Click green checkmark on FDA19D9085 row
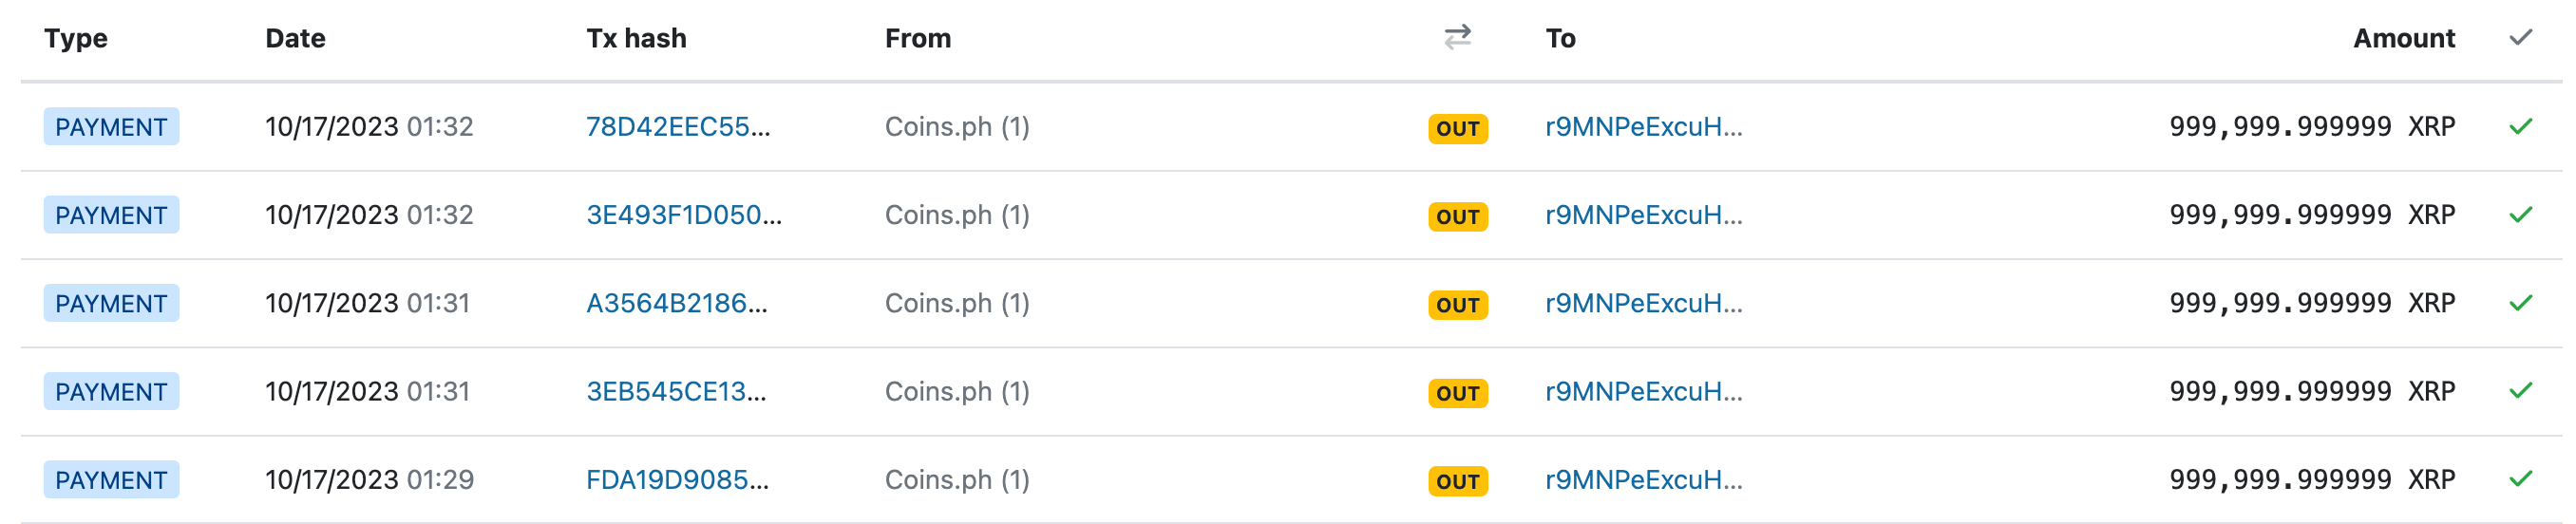Screen dimensions: 2576x524 tap(2520, 478)
